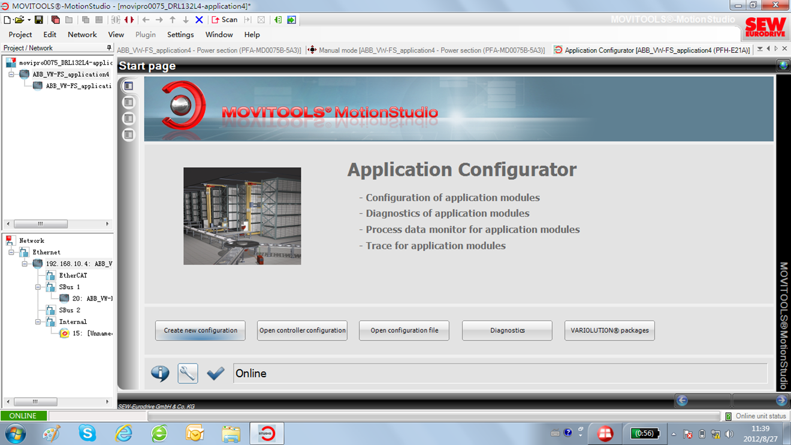Click Create new configuration button

[x=200, y=330]
